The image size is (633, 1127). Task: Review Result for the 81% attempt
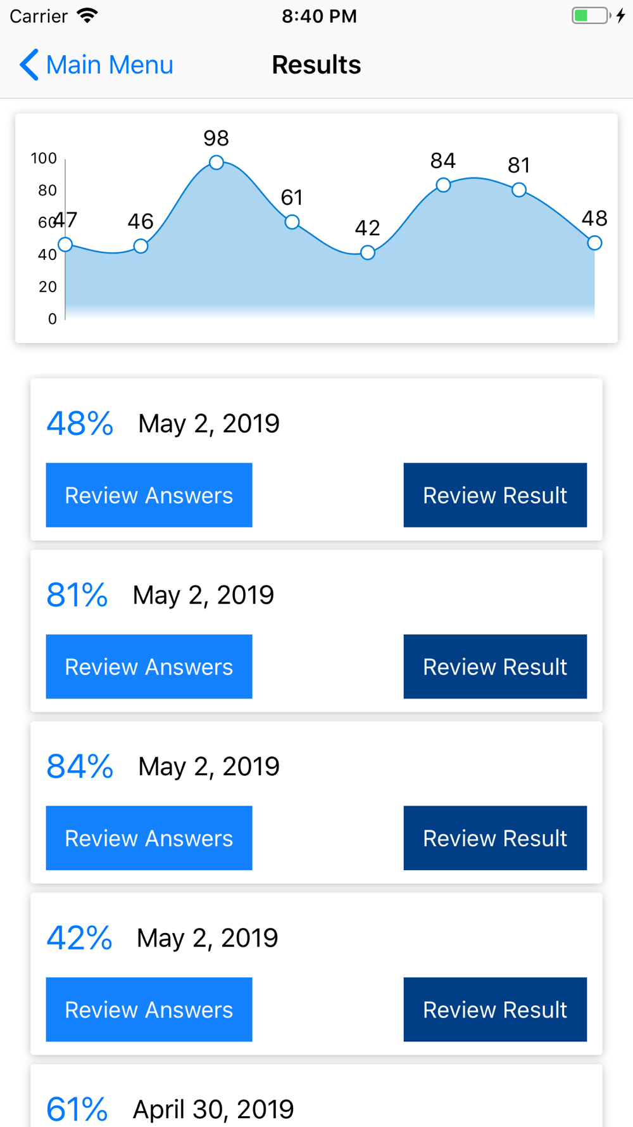(495, 667)
